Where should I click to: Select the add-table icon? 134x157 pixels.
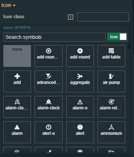point(111,56)
